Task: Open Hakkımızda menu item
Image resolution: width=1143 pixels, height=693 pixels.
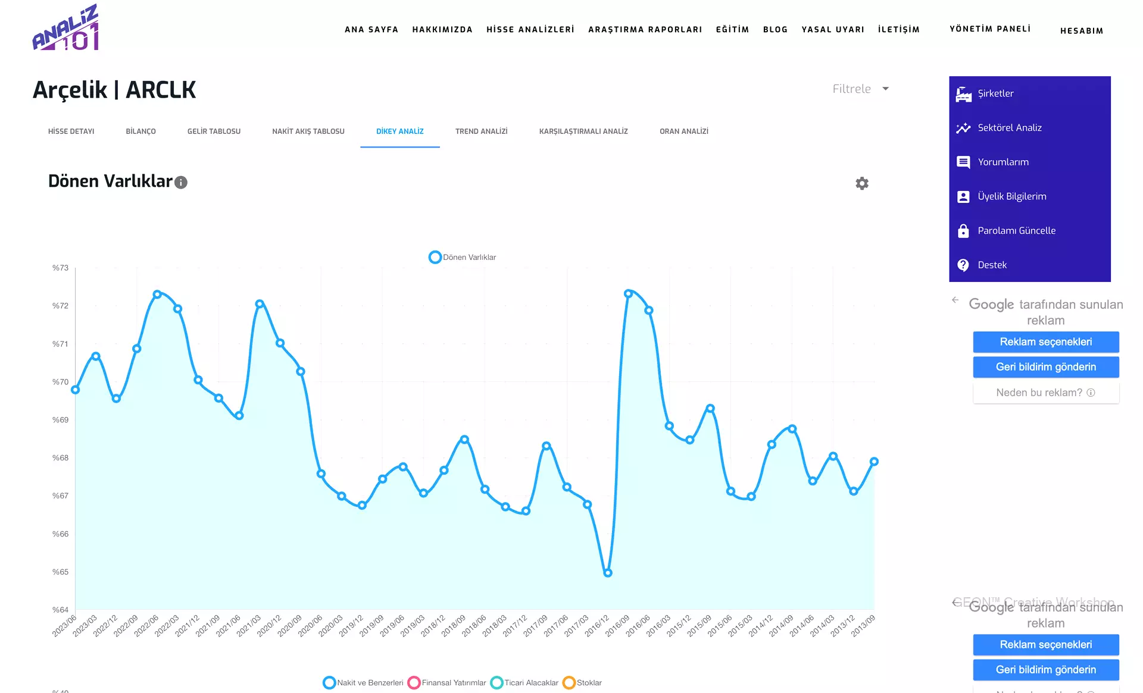Action: point(442,30)
